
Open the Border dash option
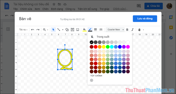click(x=101, y=30)
